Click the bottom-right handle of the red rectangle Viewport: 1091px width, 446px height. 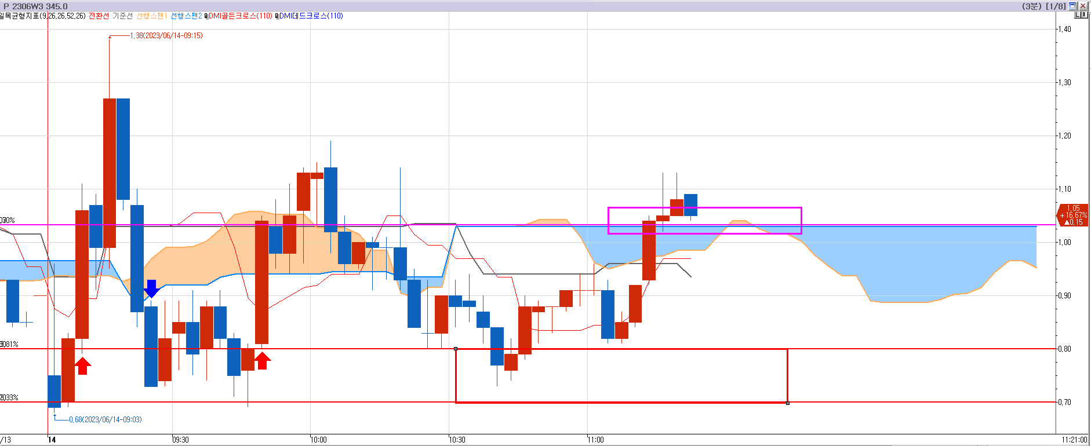click(787, 403)
